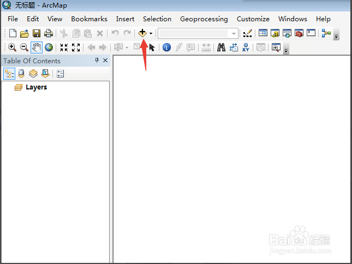Image resolution: width=352 pixels, height=264 pixels.
Task: Select the Zoom Out tool
Action: pos(24,47)
